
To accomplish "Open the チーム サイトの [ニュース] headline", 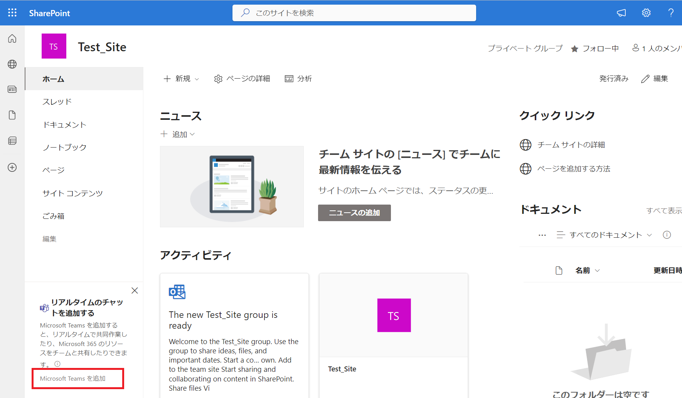I will click(x=409, y=162).
